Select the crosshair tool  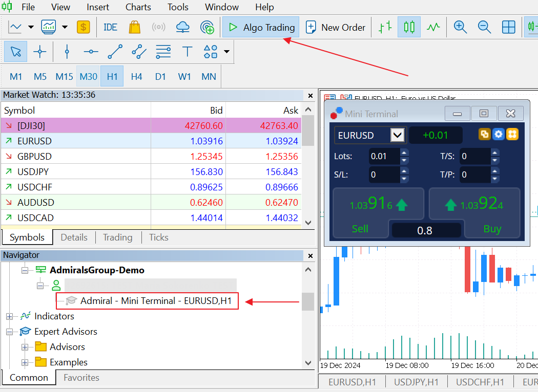(40, 52)
